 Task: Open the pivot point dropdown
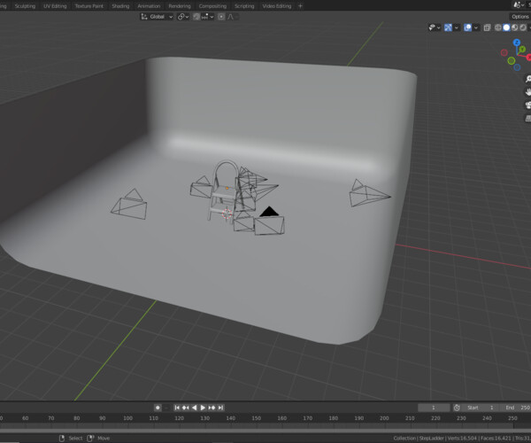coord(183,17)
